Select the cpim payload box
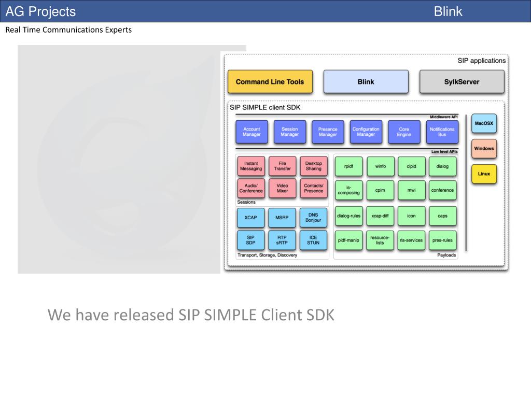Image resolution: width=531 pixels, height=398 pixels. (380, 190)
